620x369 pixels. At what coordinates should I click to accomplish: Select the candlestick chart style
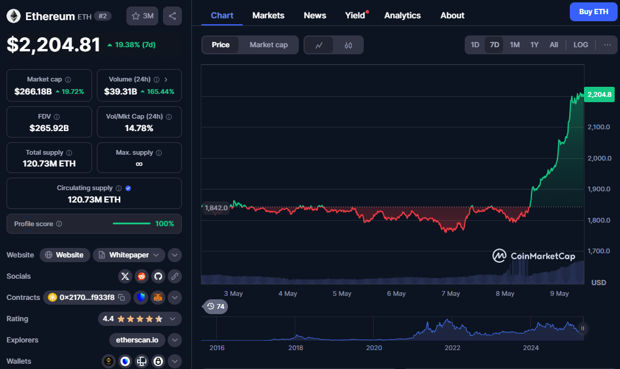point(348,45)
